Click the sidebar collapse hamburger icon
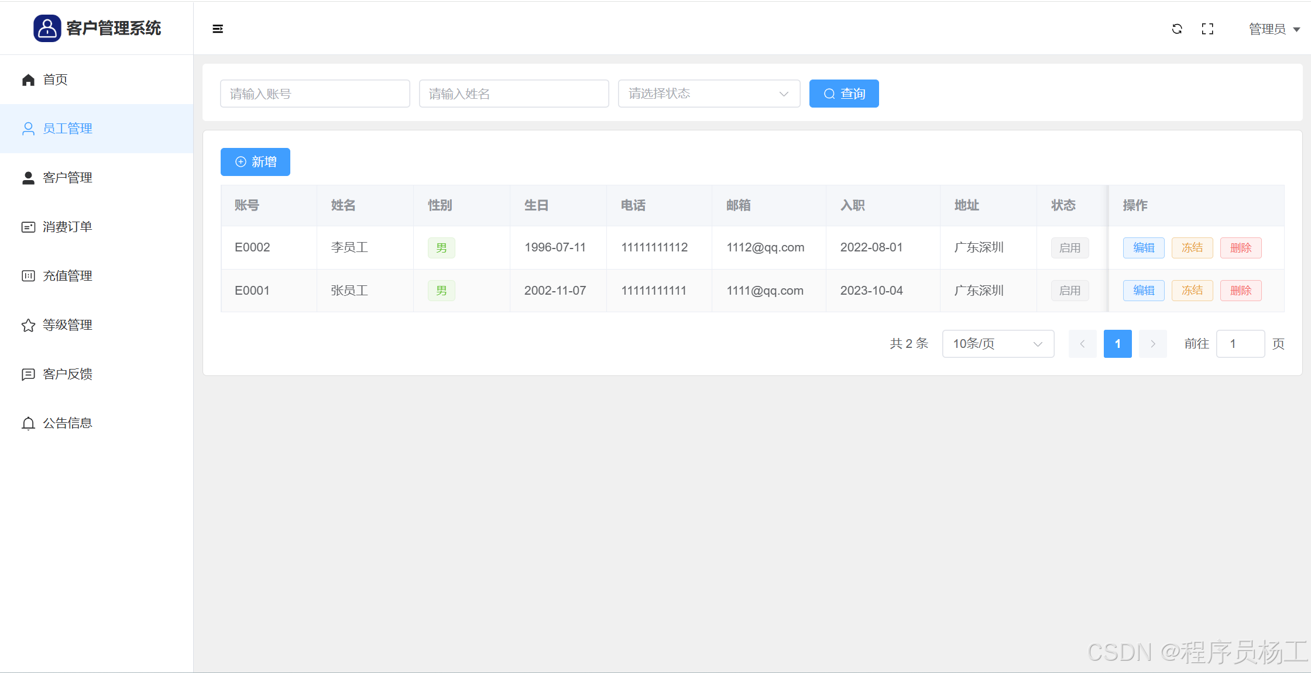 coord(218,29)
